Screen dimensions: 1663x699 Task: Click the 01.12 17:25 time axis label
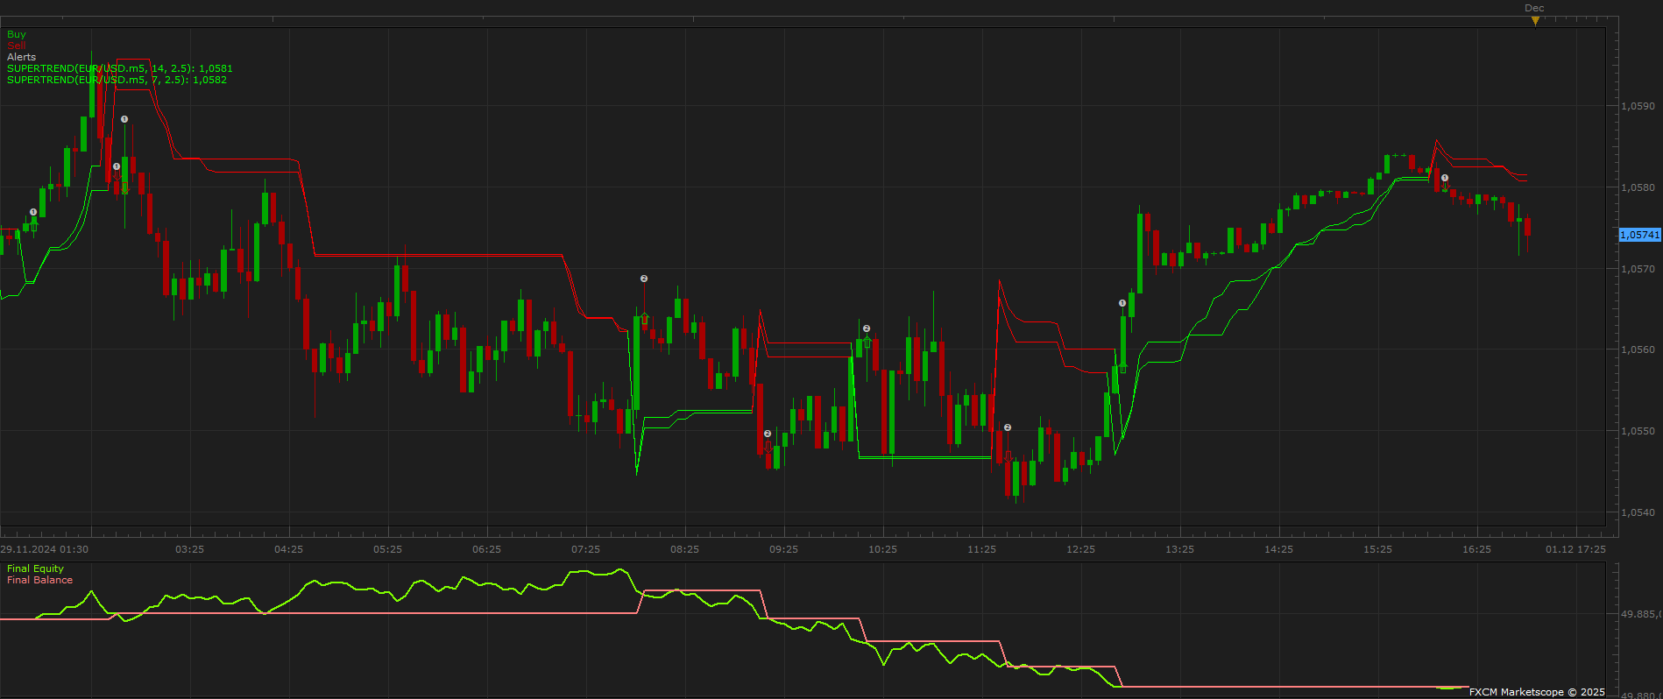pyautogui.click(x=1575, y=549)
